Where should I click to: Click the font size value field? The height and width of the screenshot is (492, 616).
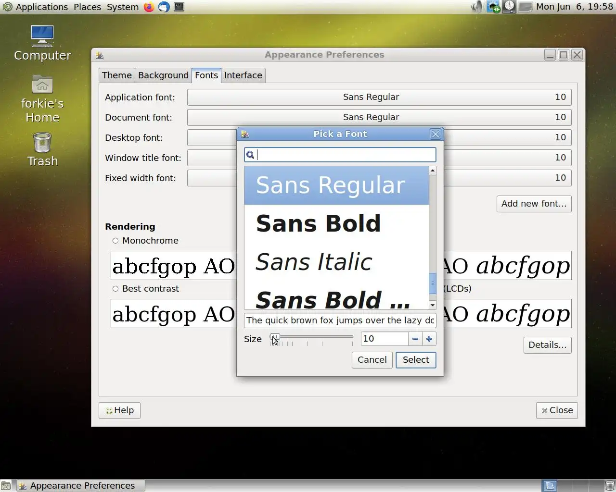385,339
